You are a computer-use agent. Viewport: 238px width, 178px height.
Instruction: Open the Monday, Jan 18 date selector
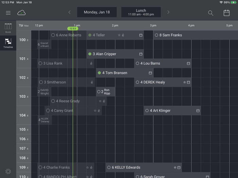[97, 12]
